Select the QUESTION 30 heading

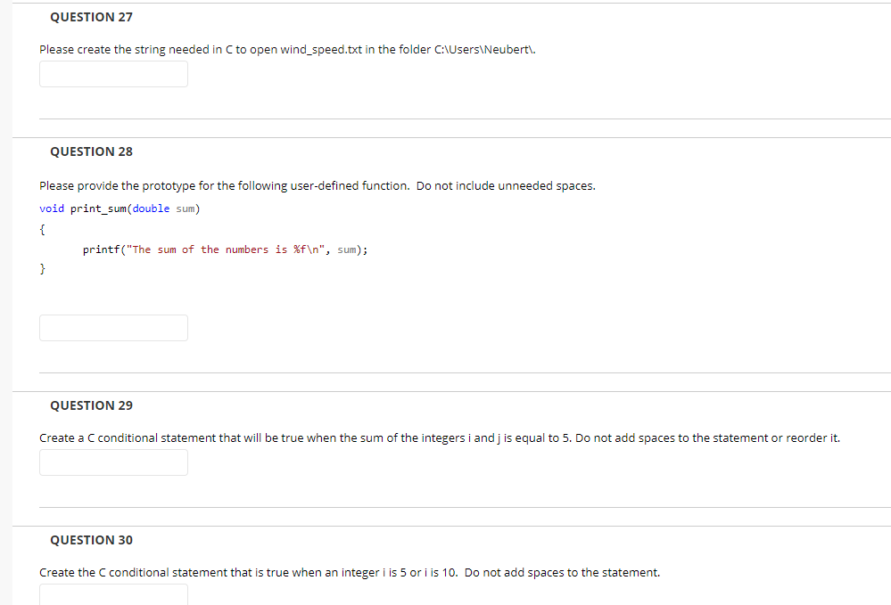91,540
